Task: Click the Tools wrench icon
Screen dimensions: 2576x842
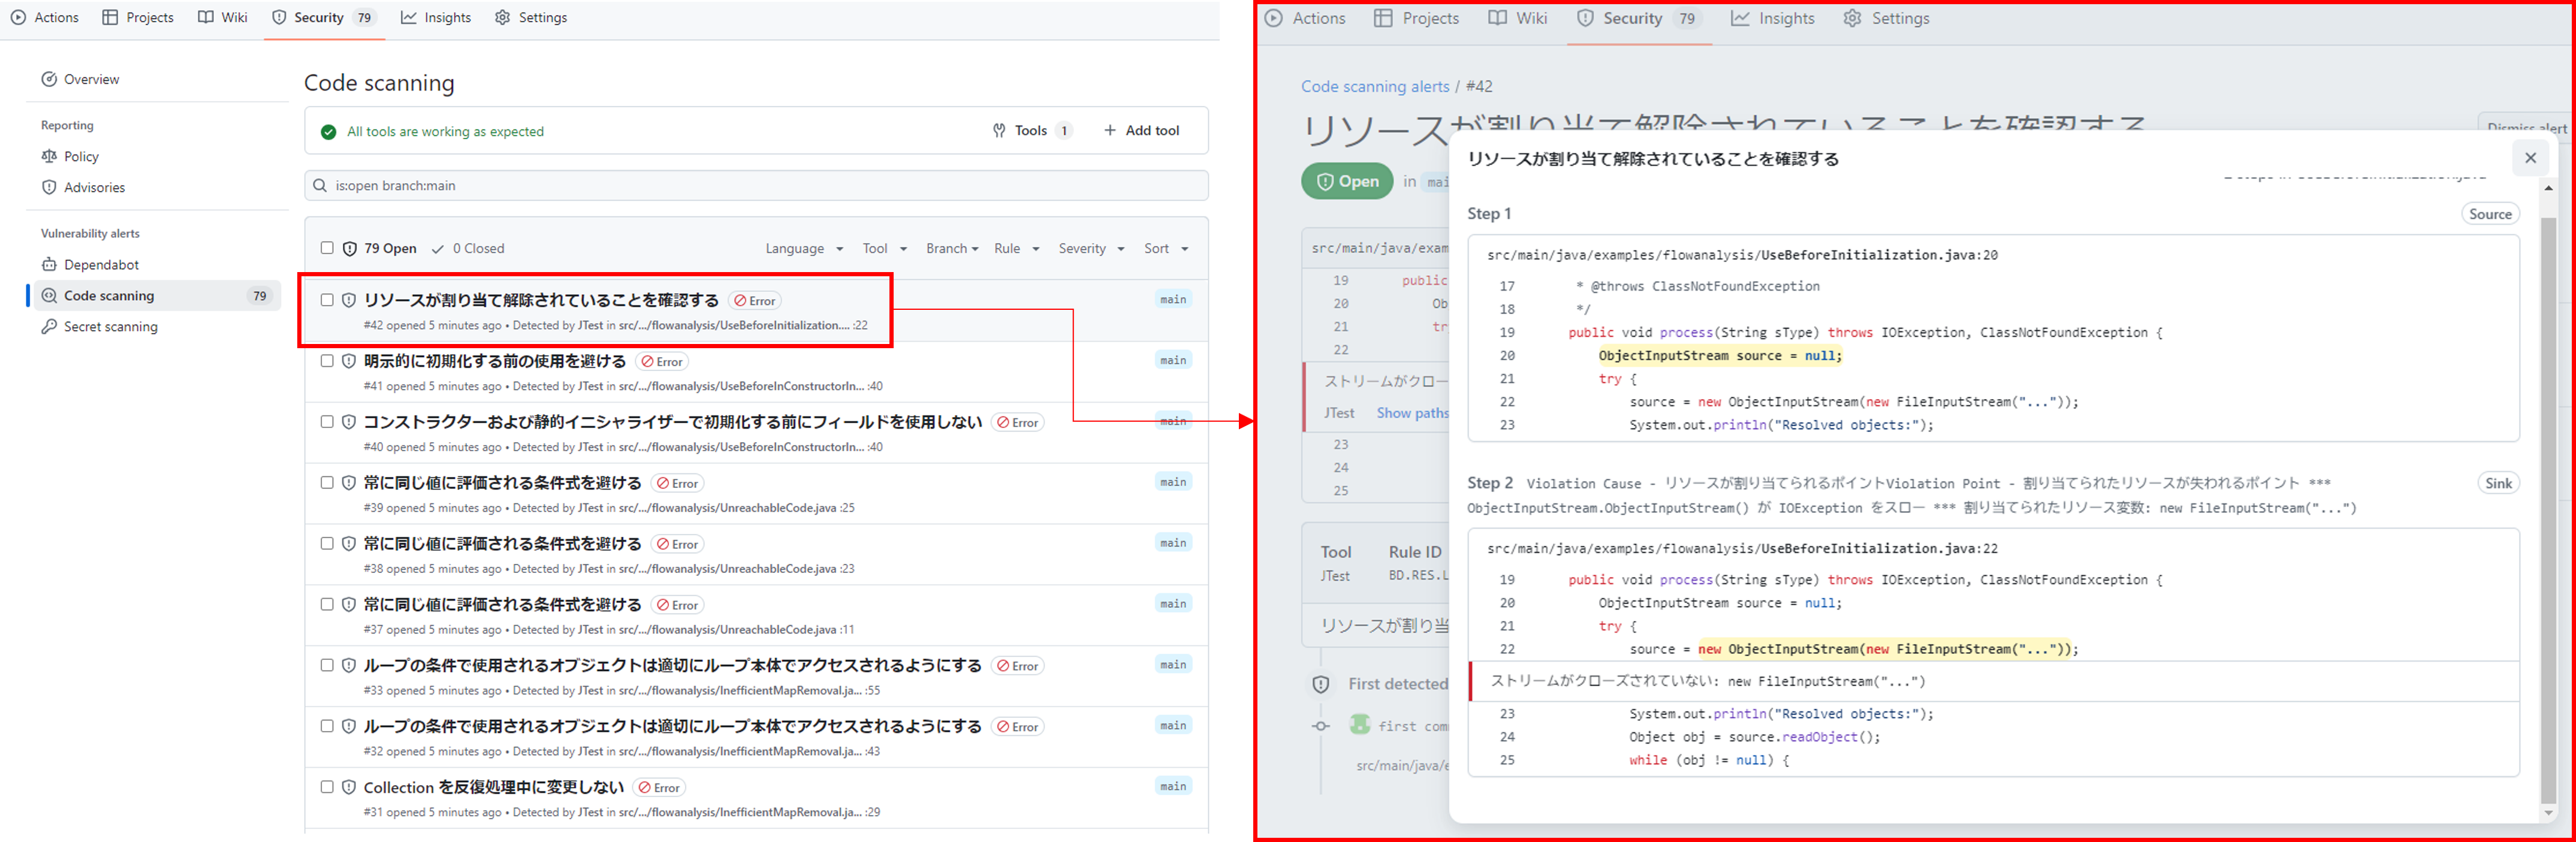Action: [x=999, y=131]
